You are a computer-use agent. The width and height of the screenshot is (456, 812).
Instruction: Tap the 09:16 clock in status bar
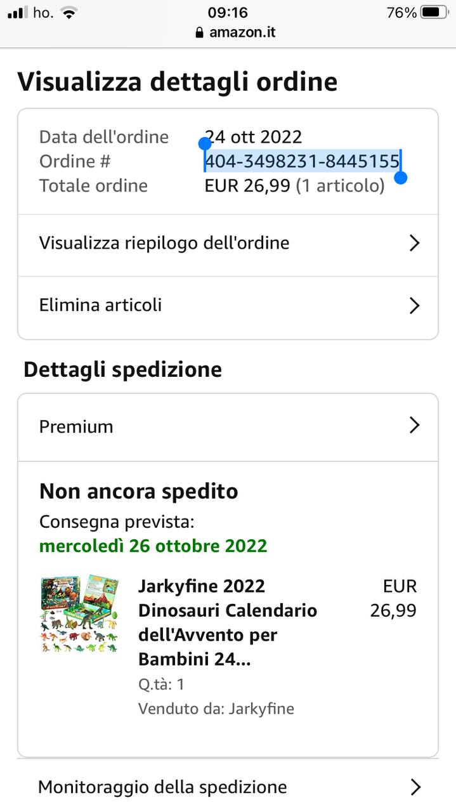point(228,12)
